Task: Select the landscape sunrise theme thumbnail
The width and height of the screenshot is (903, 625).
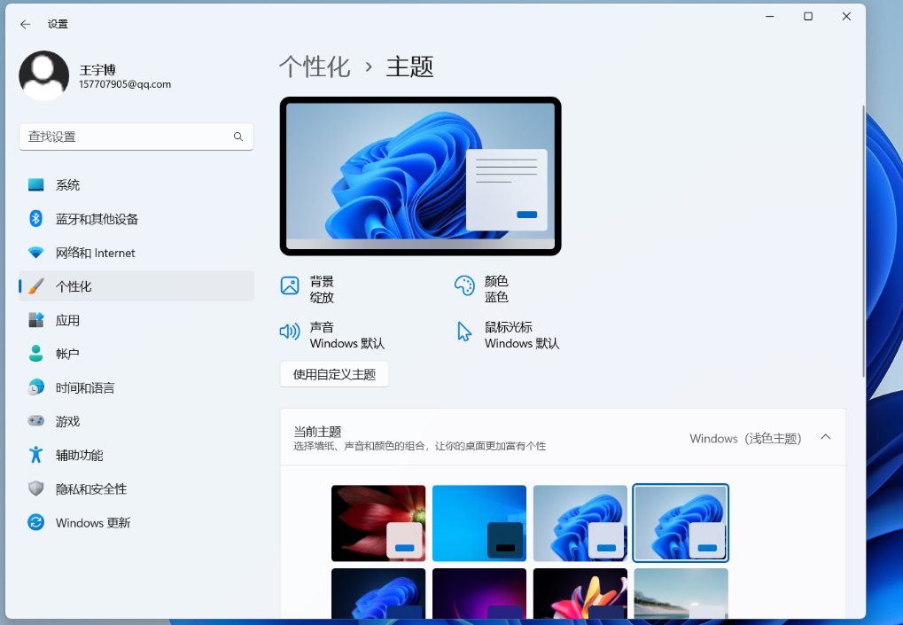Action: (681, 593)
